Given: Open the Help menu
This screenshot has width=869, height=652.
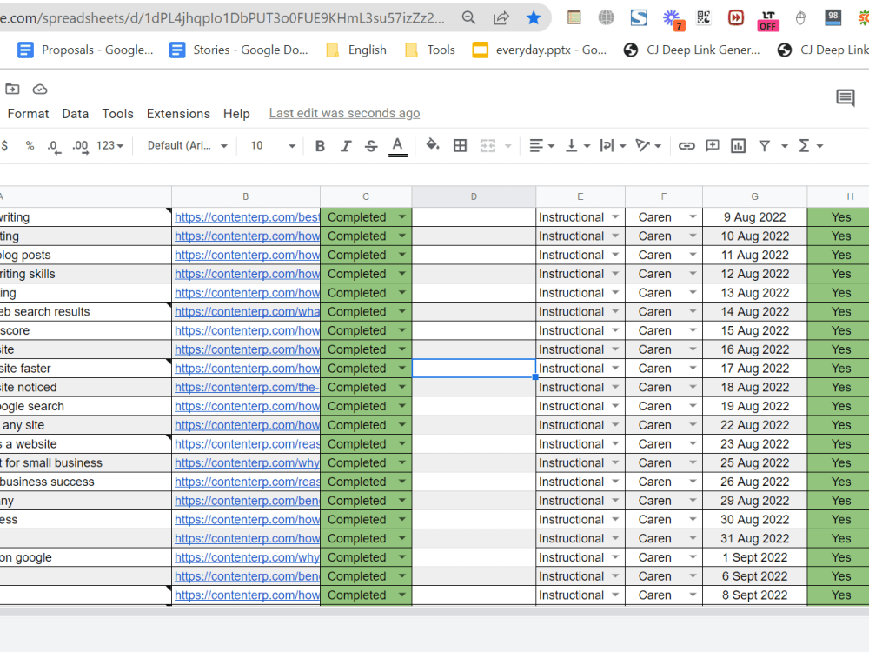Looking at the screenshot, I should coord(236,114).
